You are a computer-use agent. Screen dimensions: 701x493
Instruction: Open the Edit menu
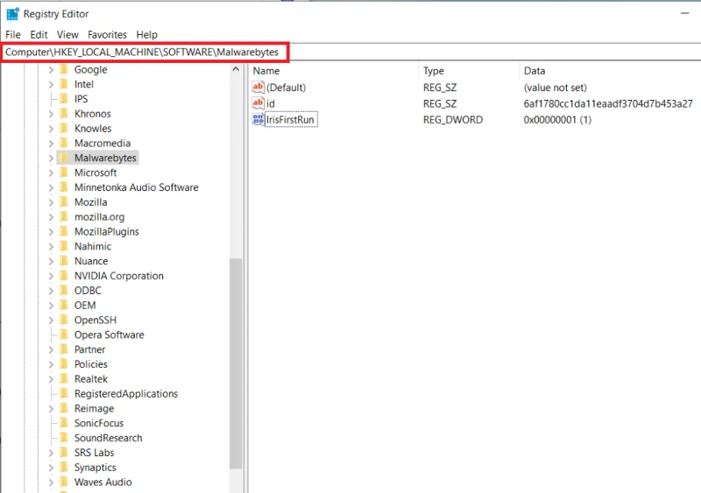(39, 34)
